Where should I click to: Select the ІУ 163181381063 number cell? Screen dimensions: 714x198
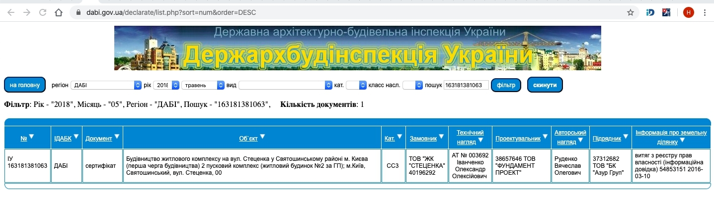pos(27,166)
